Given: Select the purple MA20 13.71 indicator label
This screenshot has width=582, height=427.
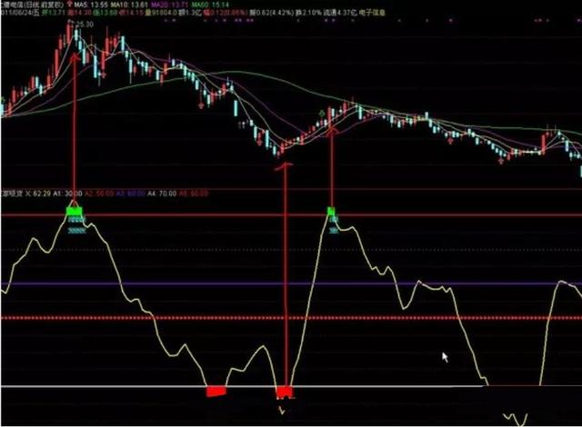Looking at the screenshot, I should [170, 5].
